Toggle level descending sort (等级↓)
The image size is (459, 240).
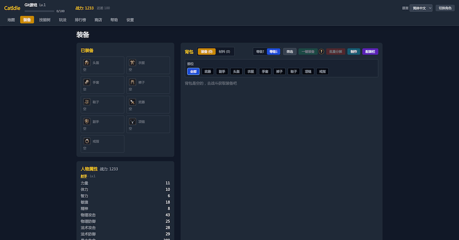point(274,51)
